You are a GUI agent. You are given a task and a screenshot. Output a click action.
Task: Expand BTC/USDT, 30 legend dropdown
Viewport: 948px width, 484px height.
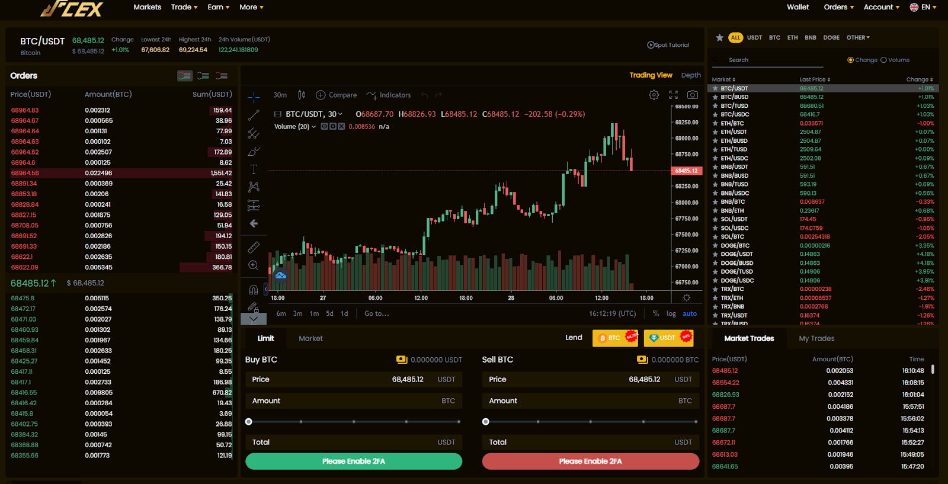[340, 114]
